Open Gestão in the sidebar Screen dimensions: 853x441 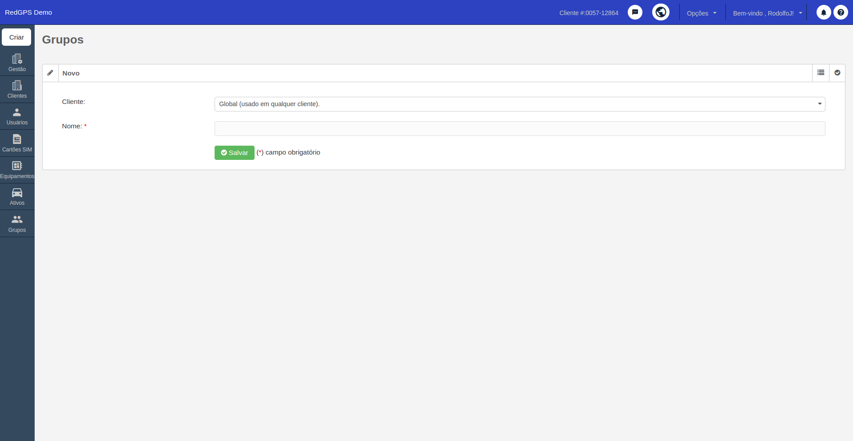pyautogui.click(x=17, y=63)
